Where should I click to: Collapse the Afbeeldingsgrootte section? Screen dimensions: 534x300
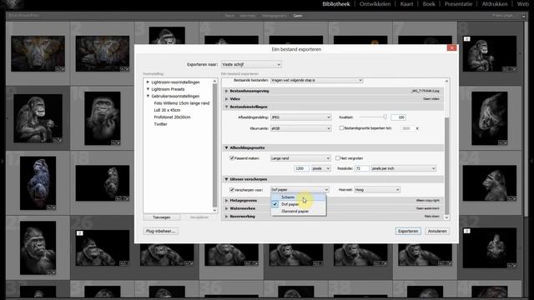point(226,148)
